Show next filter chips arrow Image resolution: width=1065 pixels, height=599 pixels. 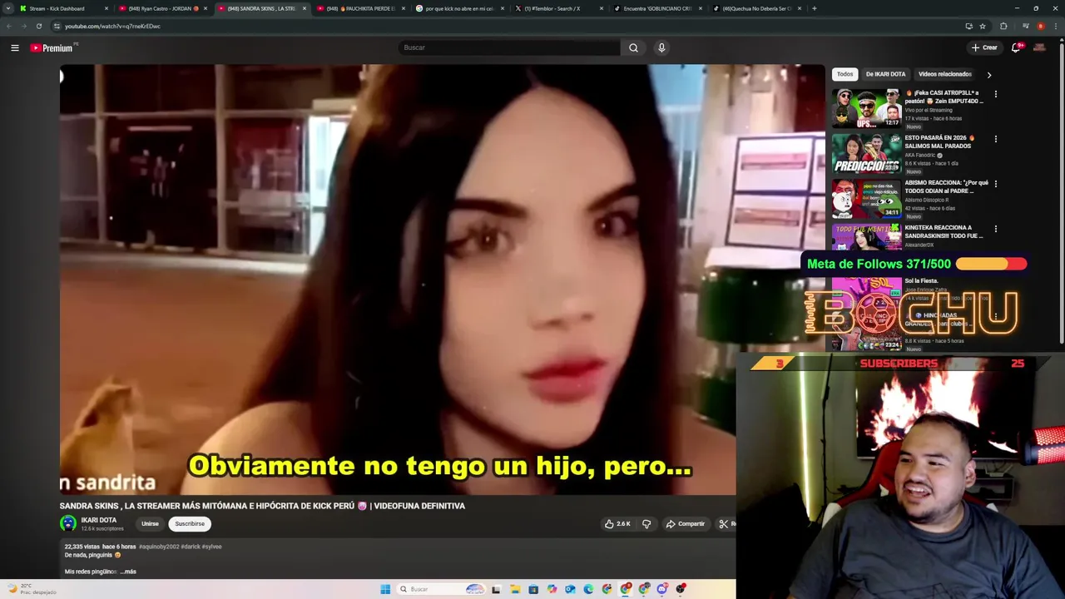988,75
